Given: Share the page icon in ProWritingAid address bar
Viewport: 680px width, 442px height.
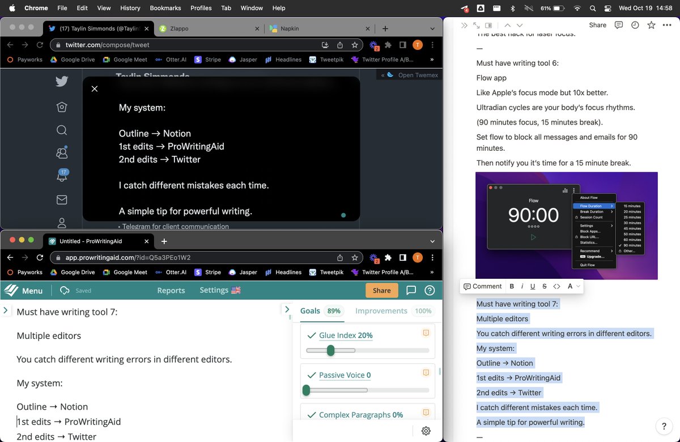Looking at the screenshot, I should pos(340,257).
